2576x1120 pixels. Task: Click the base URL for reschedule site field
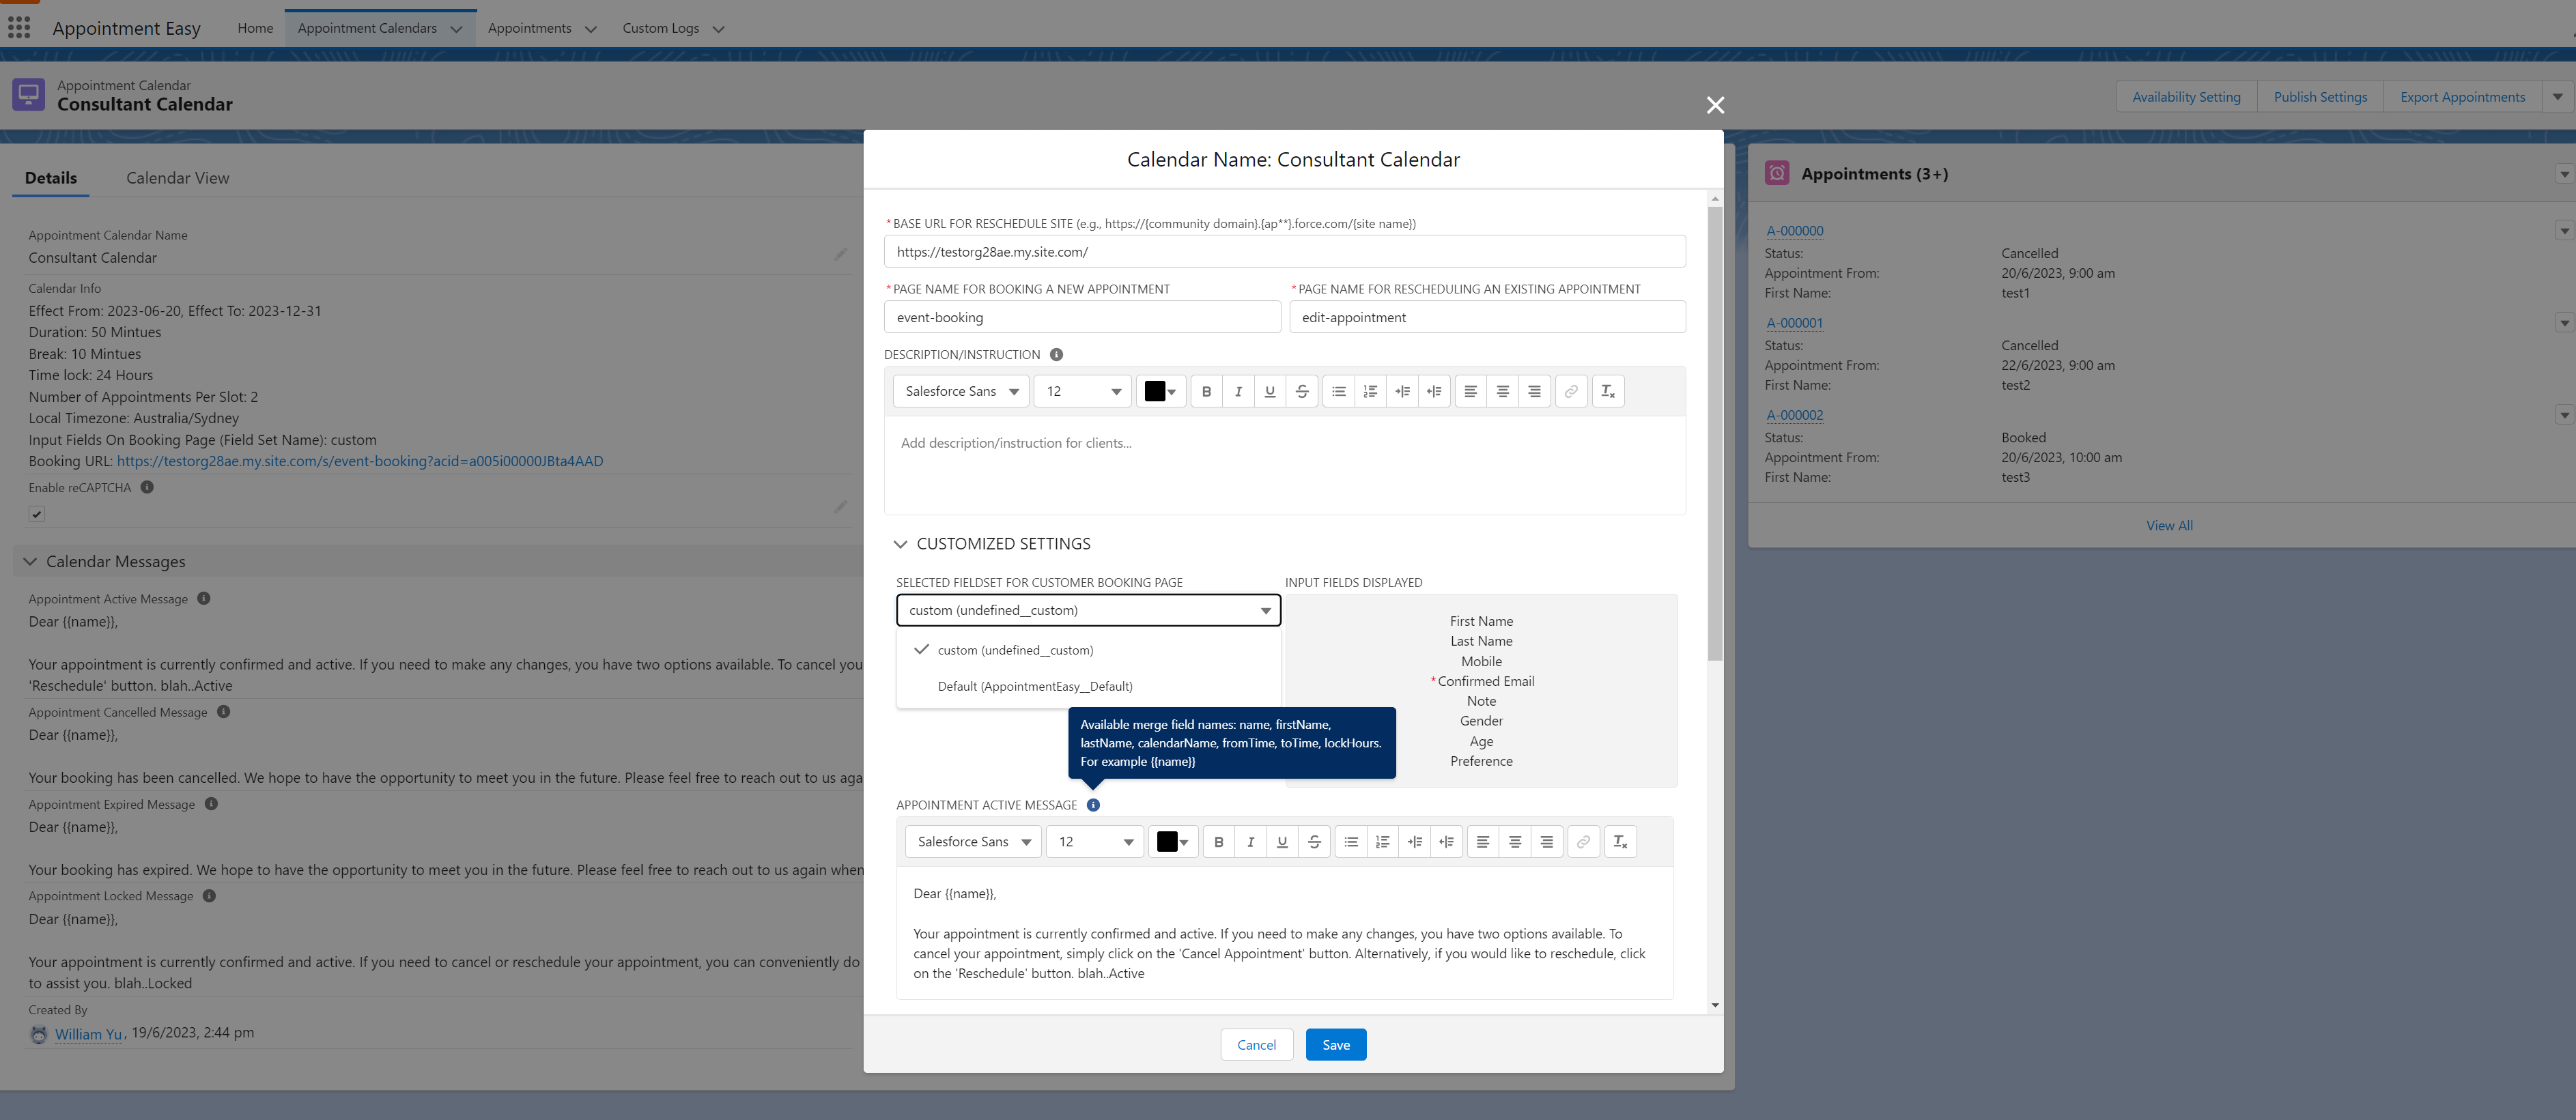[x=1284, y=252]
